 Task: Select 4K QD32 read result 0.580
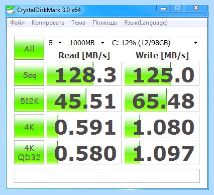pyautogui.click(x=84, y=152)
